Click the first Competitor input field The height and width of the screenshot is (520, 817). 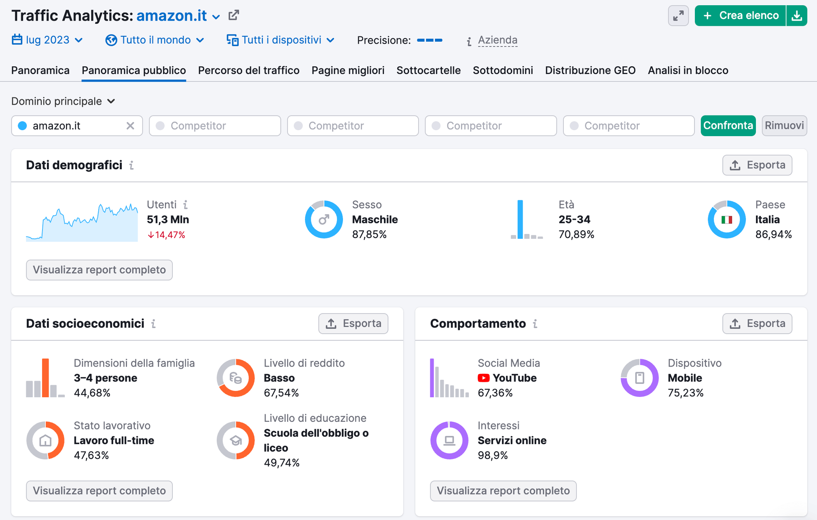click(x=215, y=126)
